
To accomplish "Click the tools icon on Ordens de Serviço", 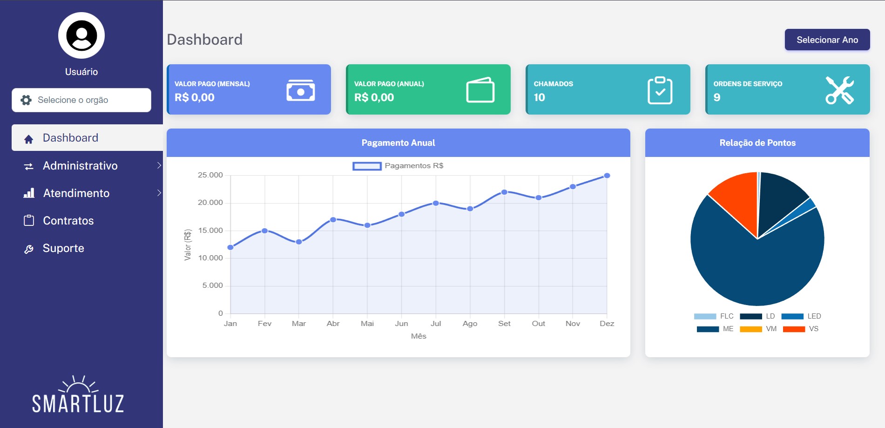I will tap(839, 90).
